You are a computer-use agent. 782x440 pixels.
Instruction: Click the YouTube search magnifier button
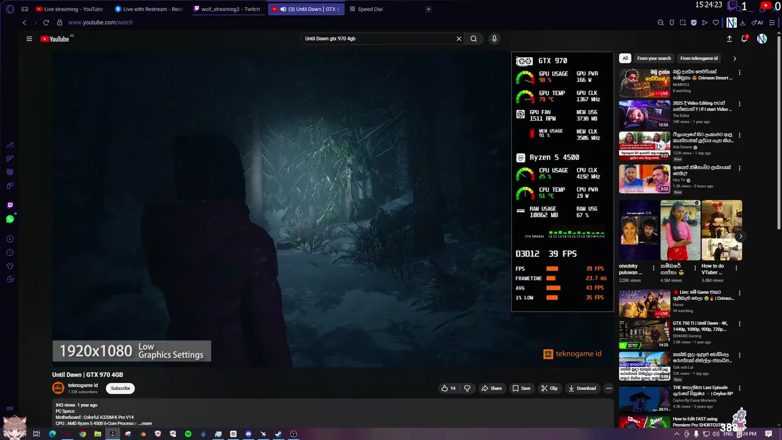click(473, 38)
